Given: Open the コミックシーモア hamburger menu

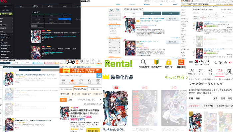Looking at the screenshot, I should coord(62,61).
